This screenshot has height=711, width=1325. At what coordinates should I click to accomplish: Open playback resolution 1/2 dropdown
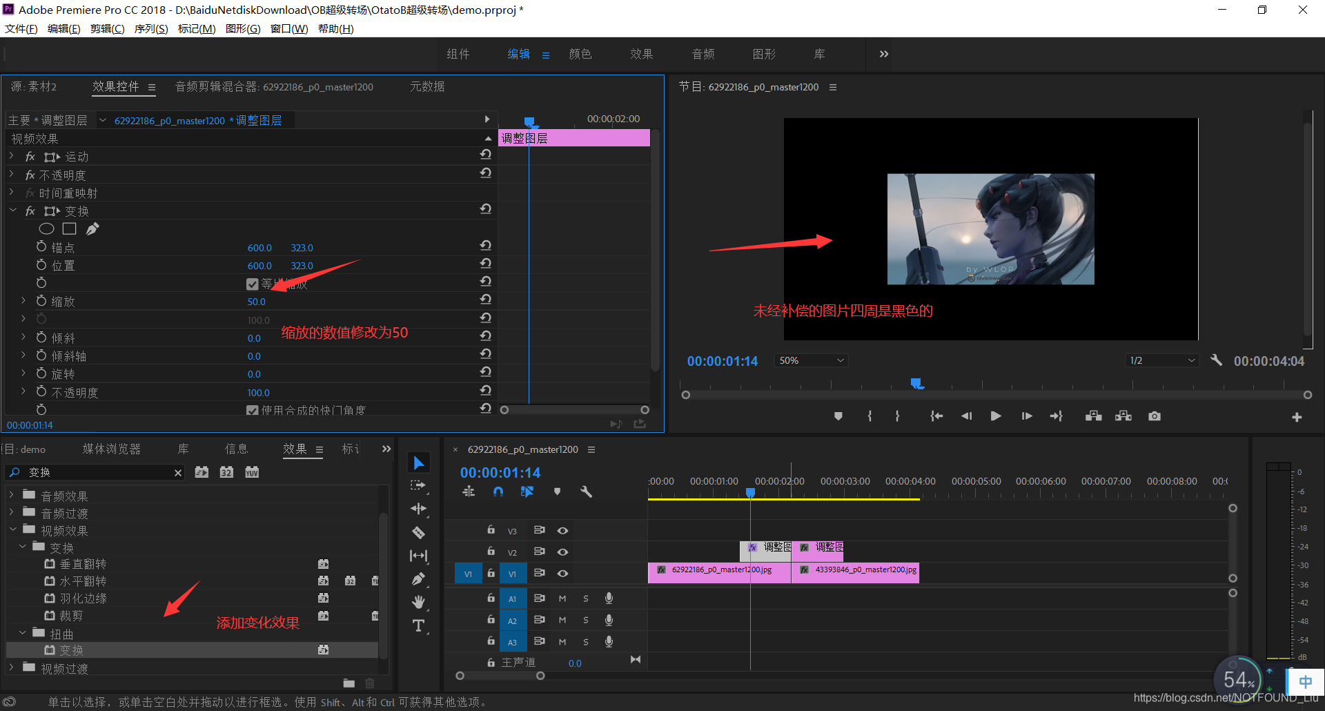pos(1161,360)
